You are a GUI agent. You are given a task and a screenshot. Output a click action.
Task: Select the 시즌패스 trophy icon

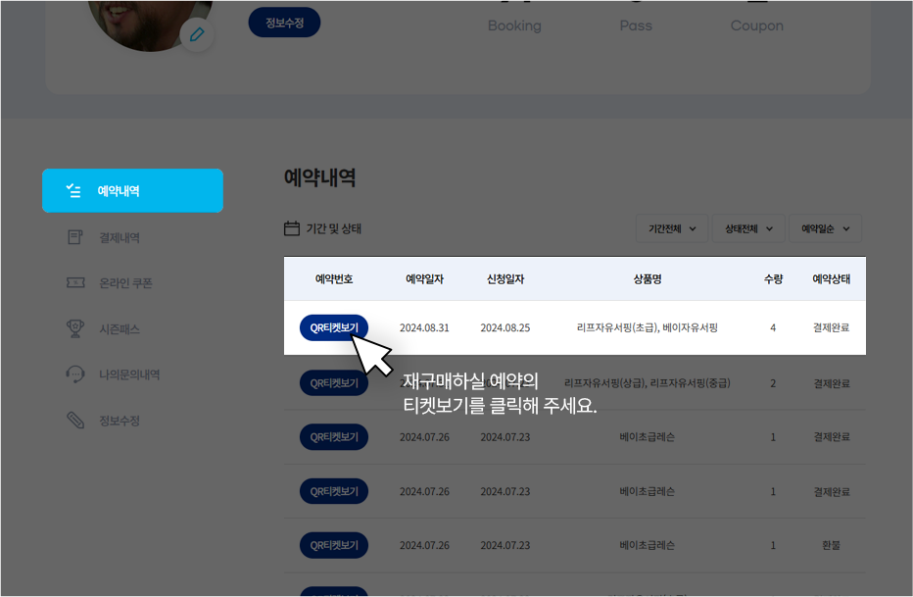(x=76, y=328)
